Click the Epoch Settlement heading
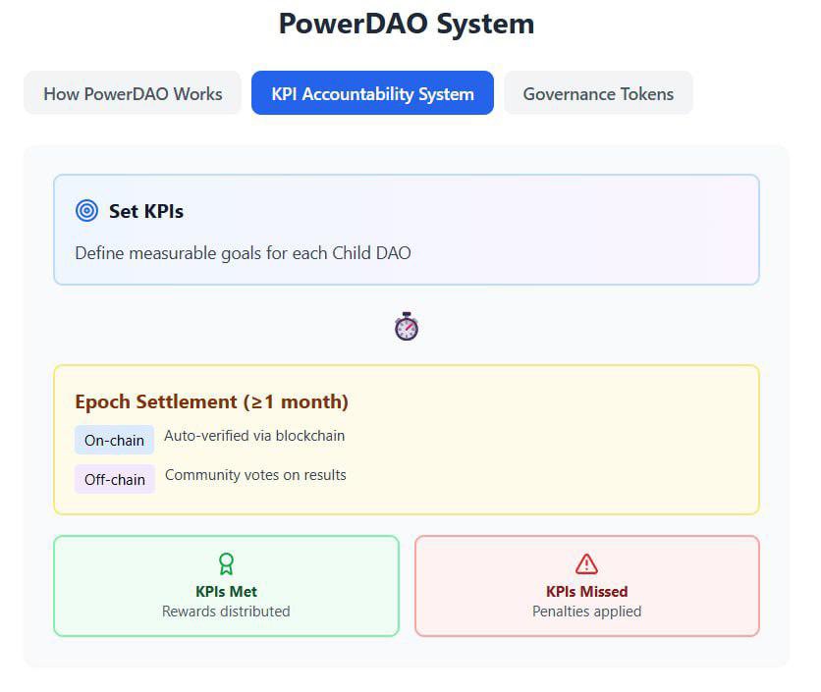This screenshot has height=692, width=821. click(x=211, y=402)
